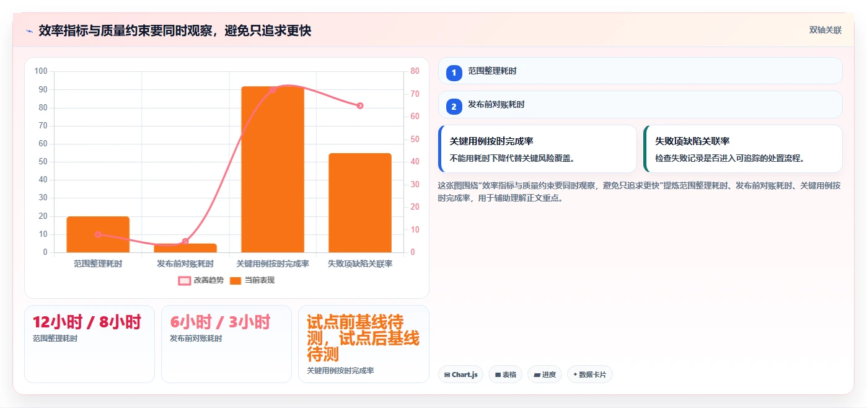Click the description paragraph starting 这张图围绕

click(639, 192)
